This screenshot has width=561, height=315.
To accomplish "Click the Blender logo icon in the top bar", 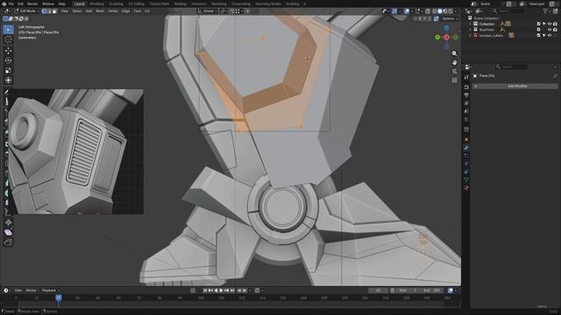I will [x=4, y=3].
